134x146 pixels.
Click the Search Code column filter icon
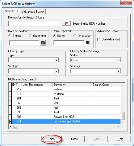click(x=110, y=85)
